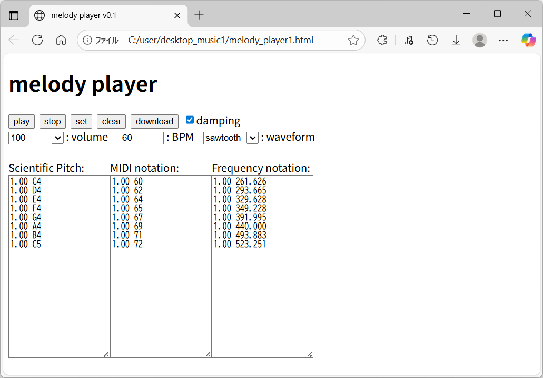
Task: Expand the volume dropdown
Action: [x=58, y=138]
